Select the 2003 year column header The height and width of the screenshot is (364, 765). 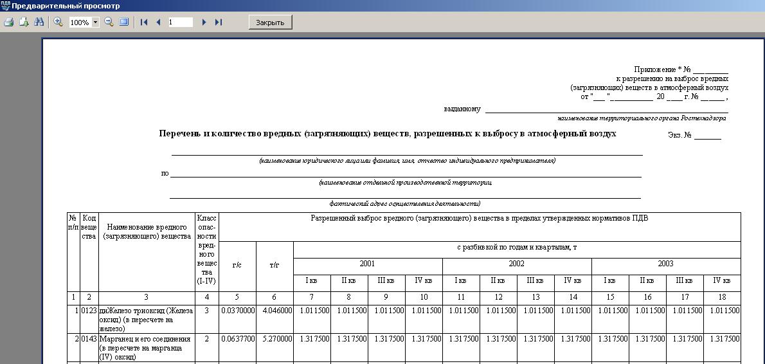[665, 264]
